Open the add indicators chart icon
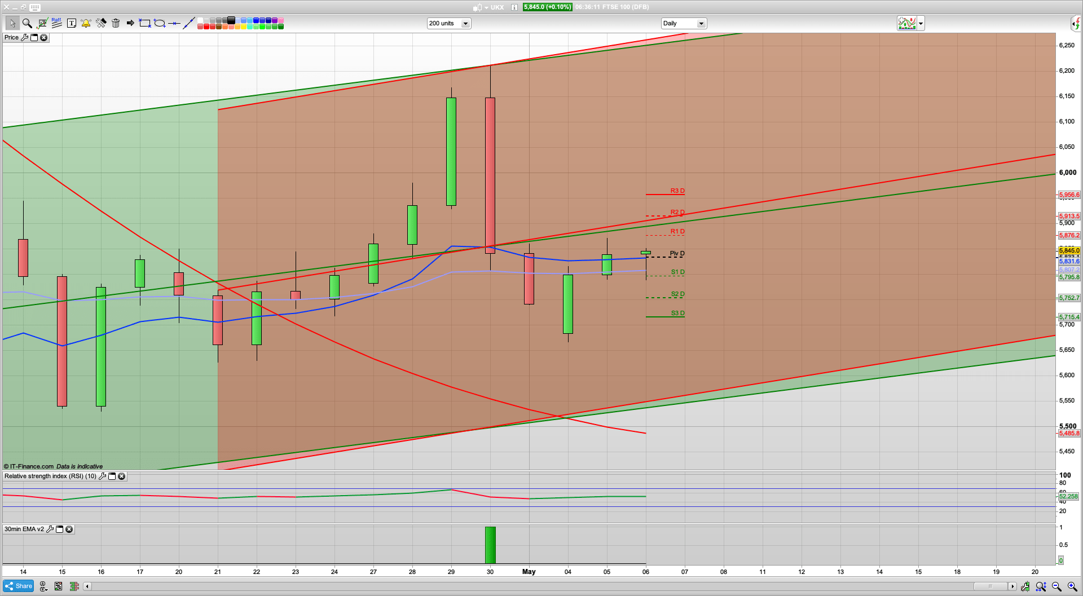The height and width of the screenshot is (596, 1083). [906, 23]
